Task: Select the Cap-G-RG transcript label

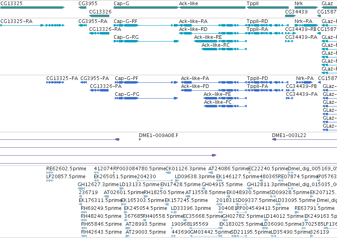Action: coord(126,37)
